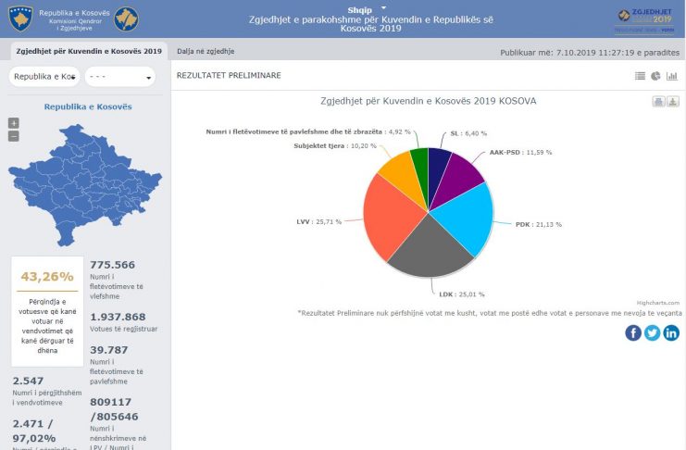Viewport: 686px width, 450px height.
Task: Click the Highcharts.com credit link
Action: [658, 303]
